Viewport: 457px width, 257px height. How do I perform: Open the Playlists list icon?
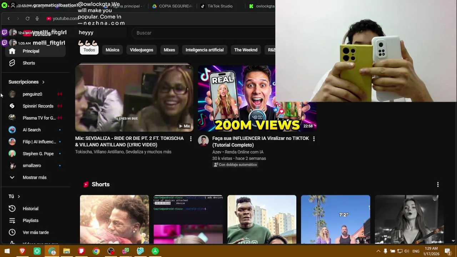click(x=12, y=221)
